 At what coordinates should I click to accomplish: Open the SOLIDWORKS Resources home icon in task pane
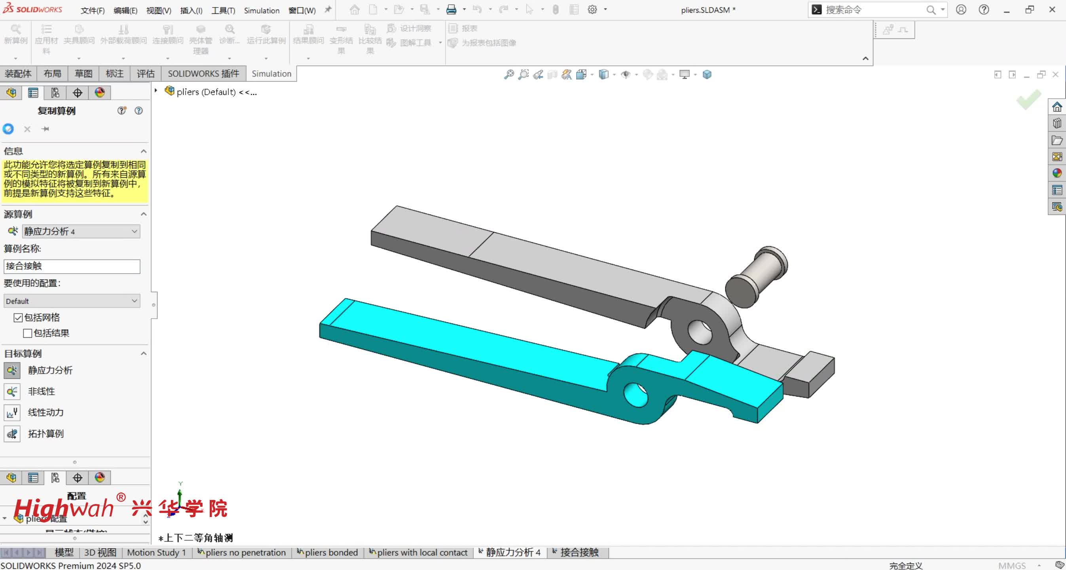coord(1057,107)
